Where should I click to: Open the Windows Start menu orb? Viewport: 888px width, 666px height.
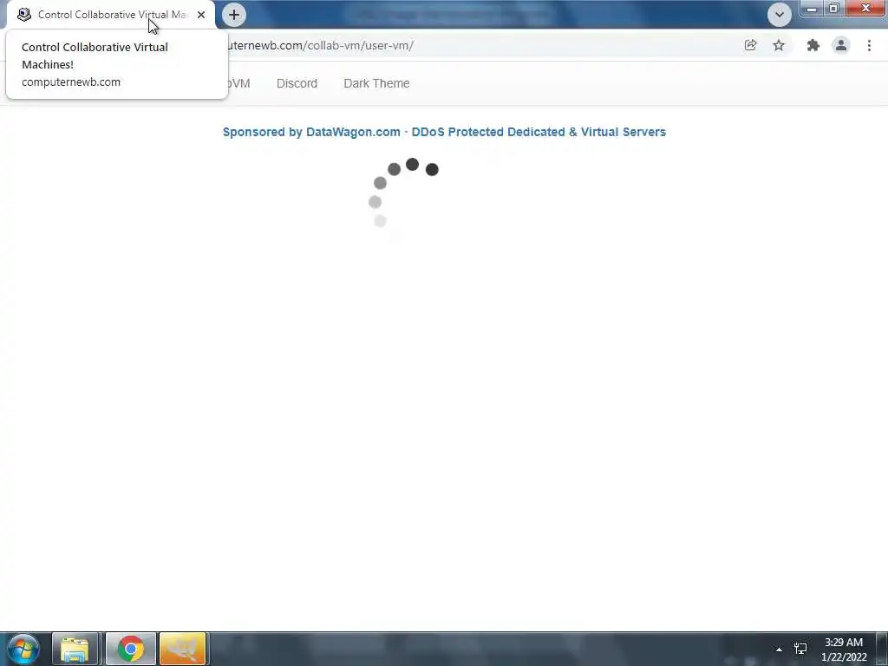tap(23, 649)
